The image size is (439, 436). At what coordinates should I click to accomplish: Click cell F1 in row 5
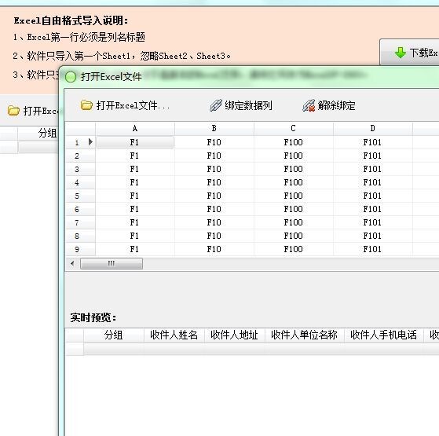(x=135, y=196)
